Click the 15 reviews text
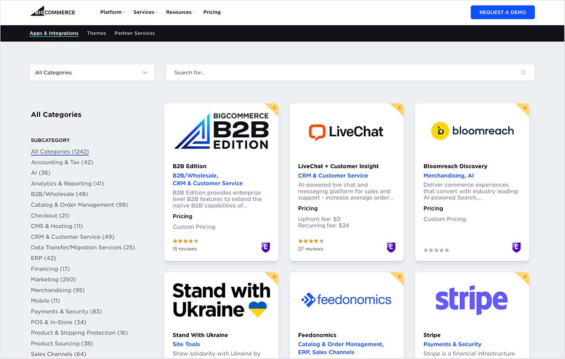Screen dimensions: 565x359 (185, 249)
